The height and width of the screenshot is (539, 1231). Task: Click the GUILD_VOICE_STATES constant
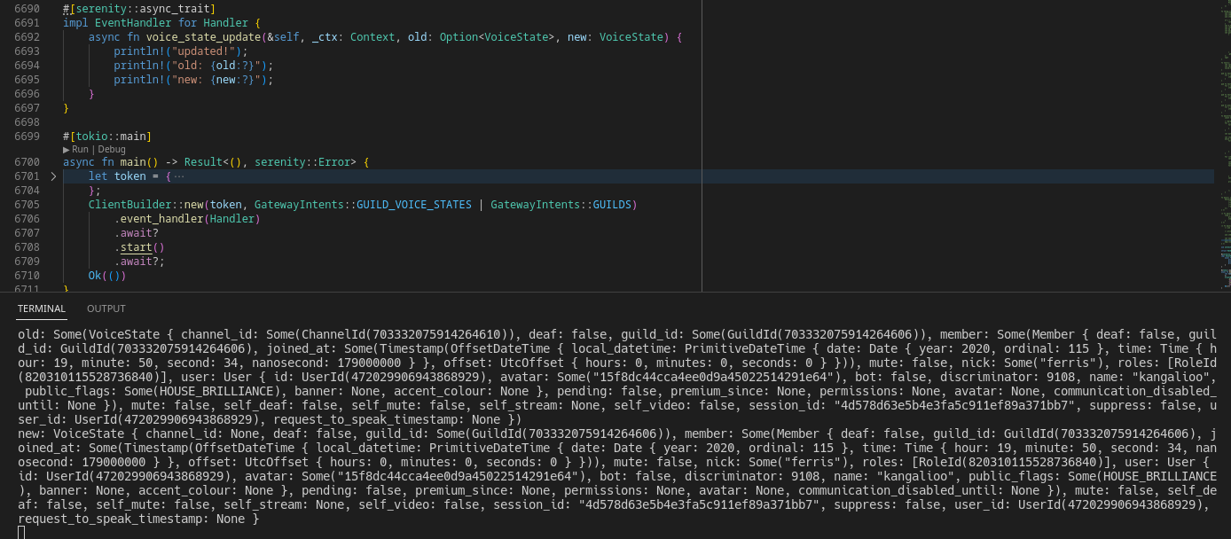(x=414, y=205)
